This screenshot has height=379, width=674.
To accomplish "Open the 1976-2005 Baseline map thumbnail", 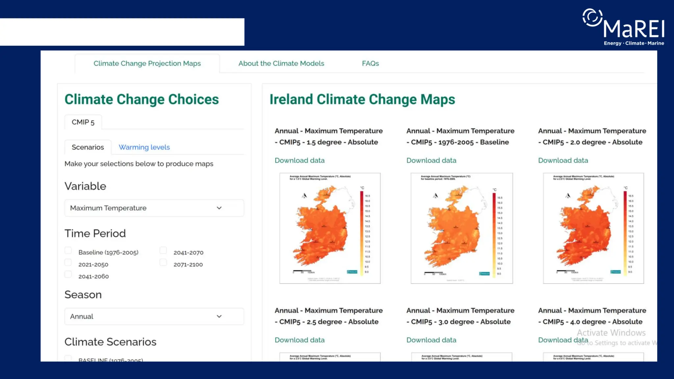I will click(x=461, y=228).
